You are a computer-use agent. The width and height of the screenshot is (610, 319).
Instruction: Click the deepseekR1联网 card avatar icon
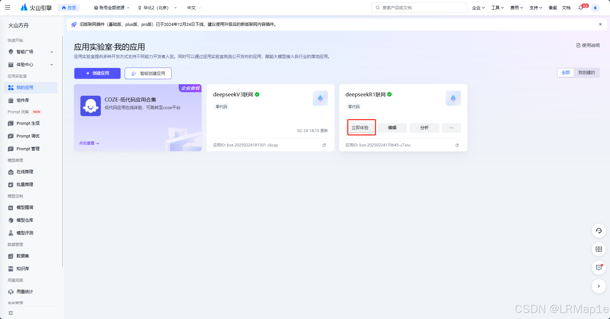coord(453,98)
